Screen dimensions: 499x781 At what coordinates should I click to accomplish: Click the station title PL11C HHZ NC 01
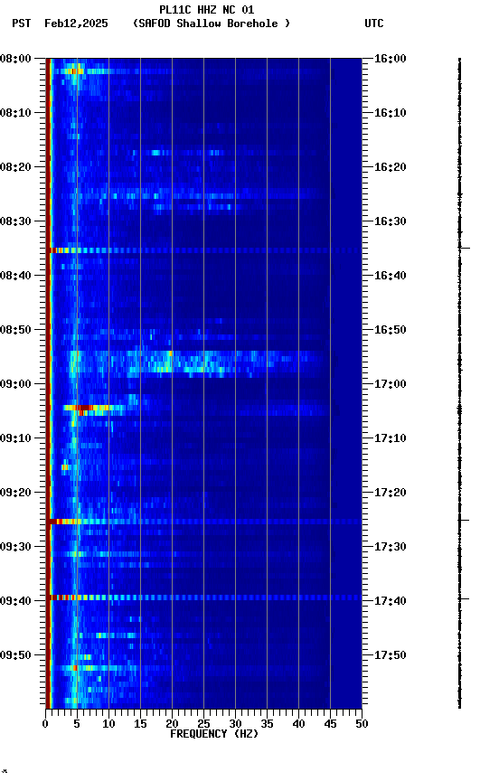(x=207, y=9)
